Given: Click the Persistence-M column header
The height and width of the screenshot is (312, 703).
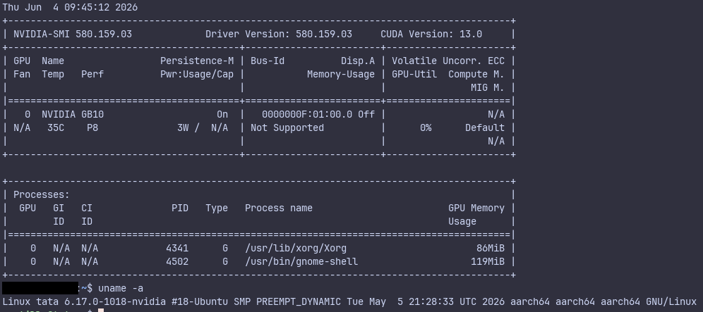Looking at the screenshot, I should pyautogui.click(x=197, y=61).
